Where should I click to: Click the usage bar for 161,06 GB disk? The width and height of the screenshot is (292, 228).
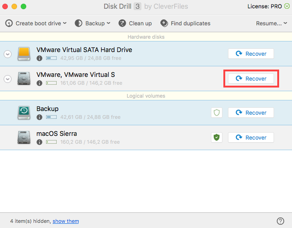(52, 83)
